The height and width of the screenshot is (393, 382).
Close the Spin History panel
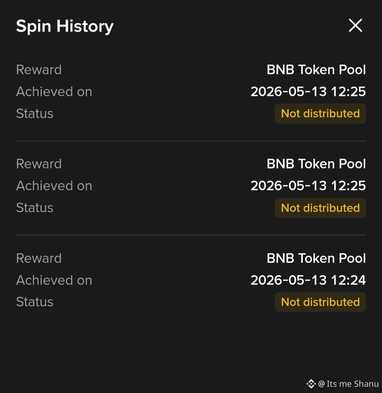[x=355, y=25]
